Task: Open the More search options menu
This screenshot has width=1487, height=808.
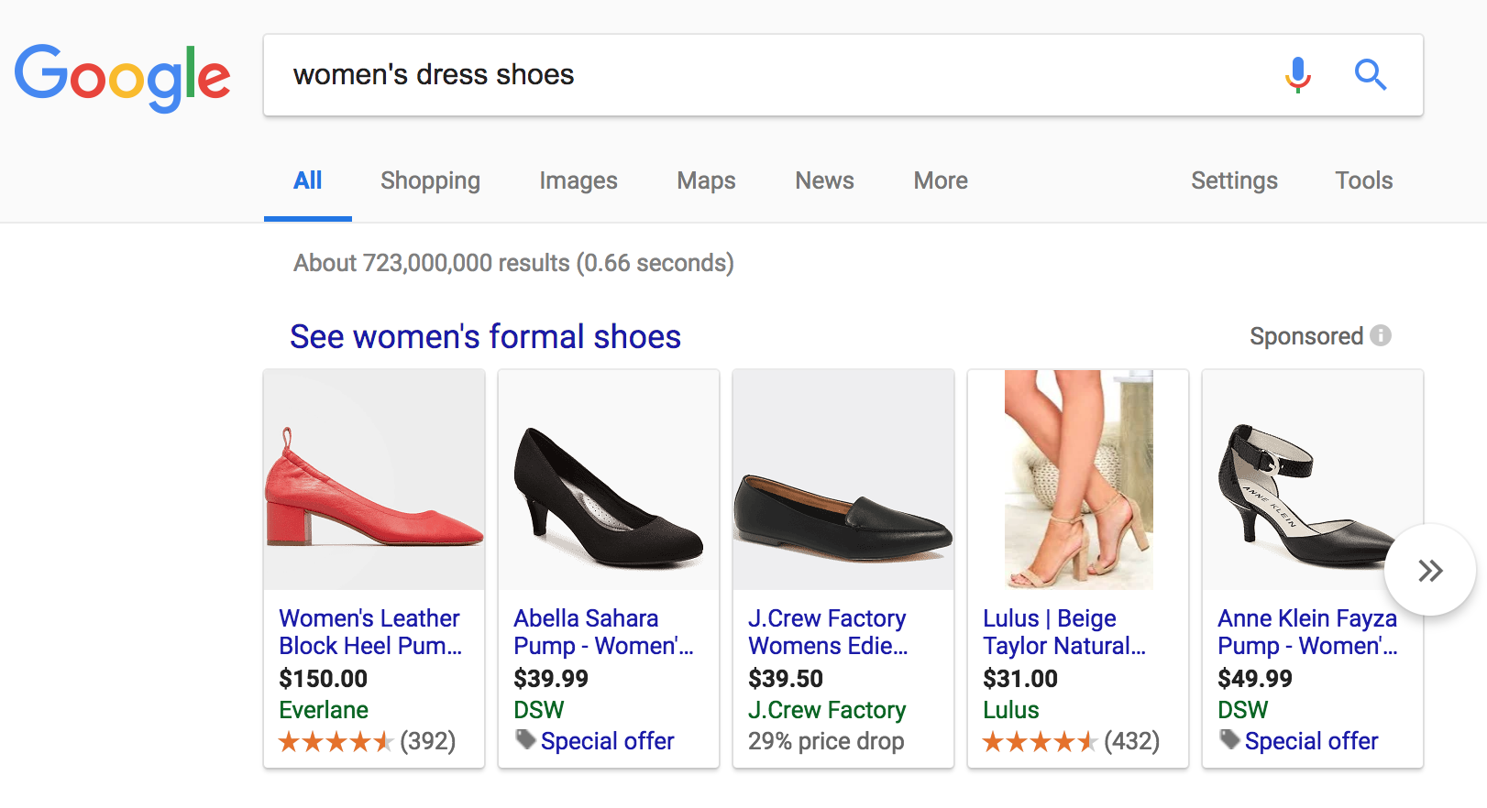Action: [940, 180]
